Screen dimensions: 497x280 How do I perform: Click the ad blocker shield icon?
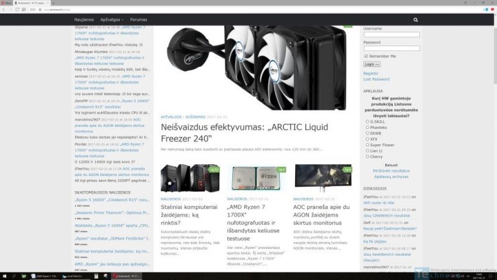(x=486, y=9)
